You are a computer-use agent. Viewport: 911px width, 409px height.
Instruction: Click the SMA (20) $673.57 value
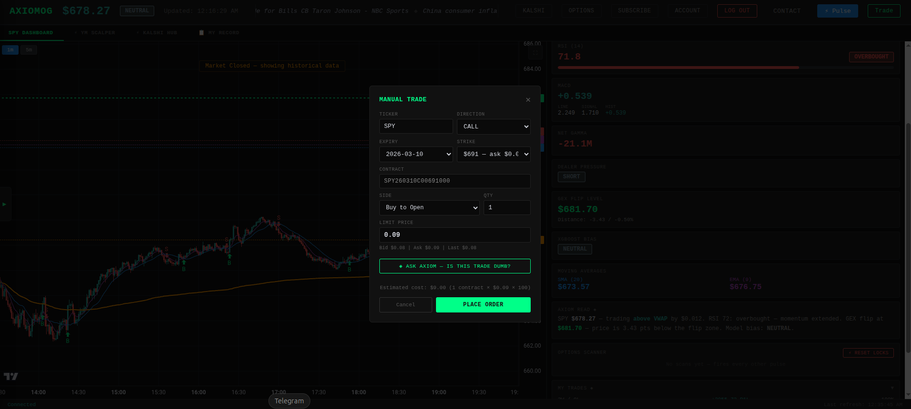[574, 287]
